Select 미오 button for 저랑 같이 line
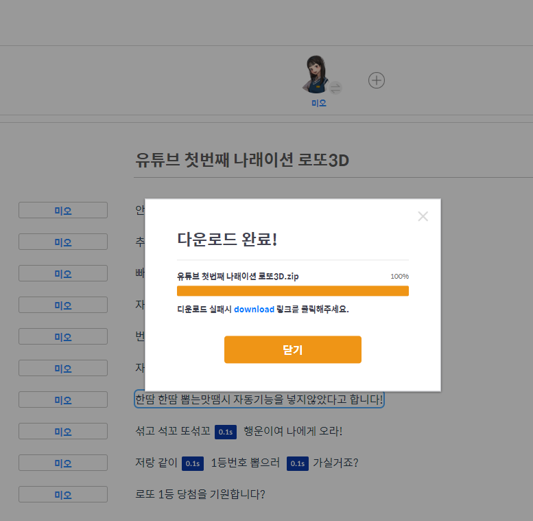 click(63, 463)
